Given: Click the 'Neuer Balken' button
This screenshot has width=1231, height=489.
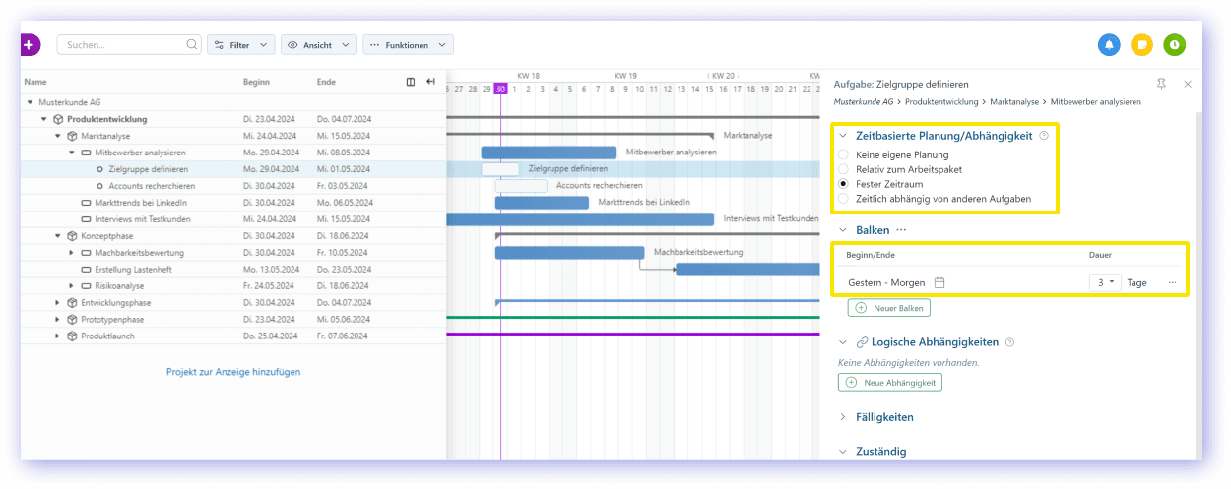Looking at the screenshot, I should coord(888,308).
